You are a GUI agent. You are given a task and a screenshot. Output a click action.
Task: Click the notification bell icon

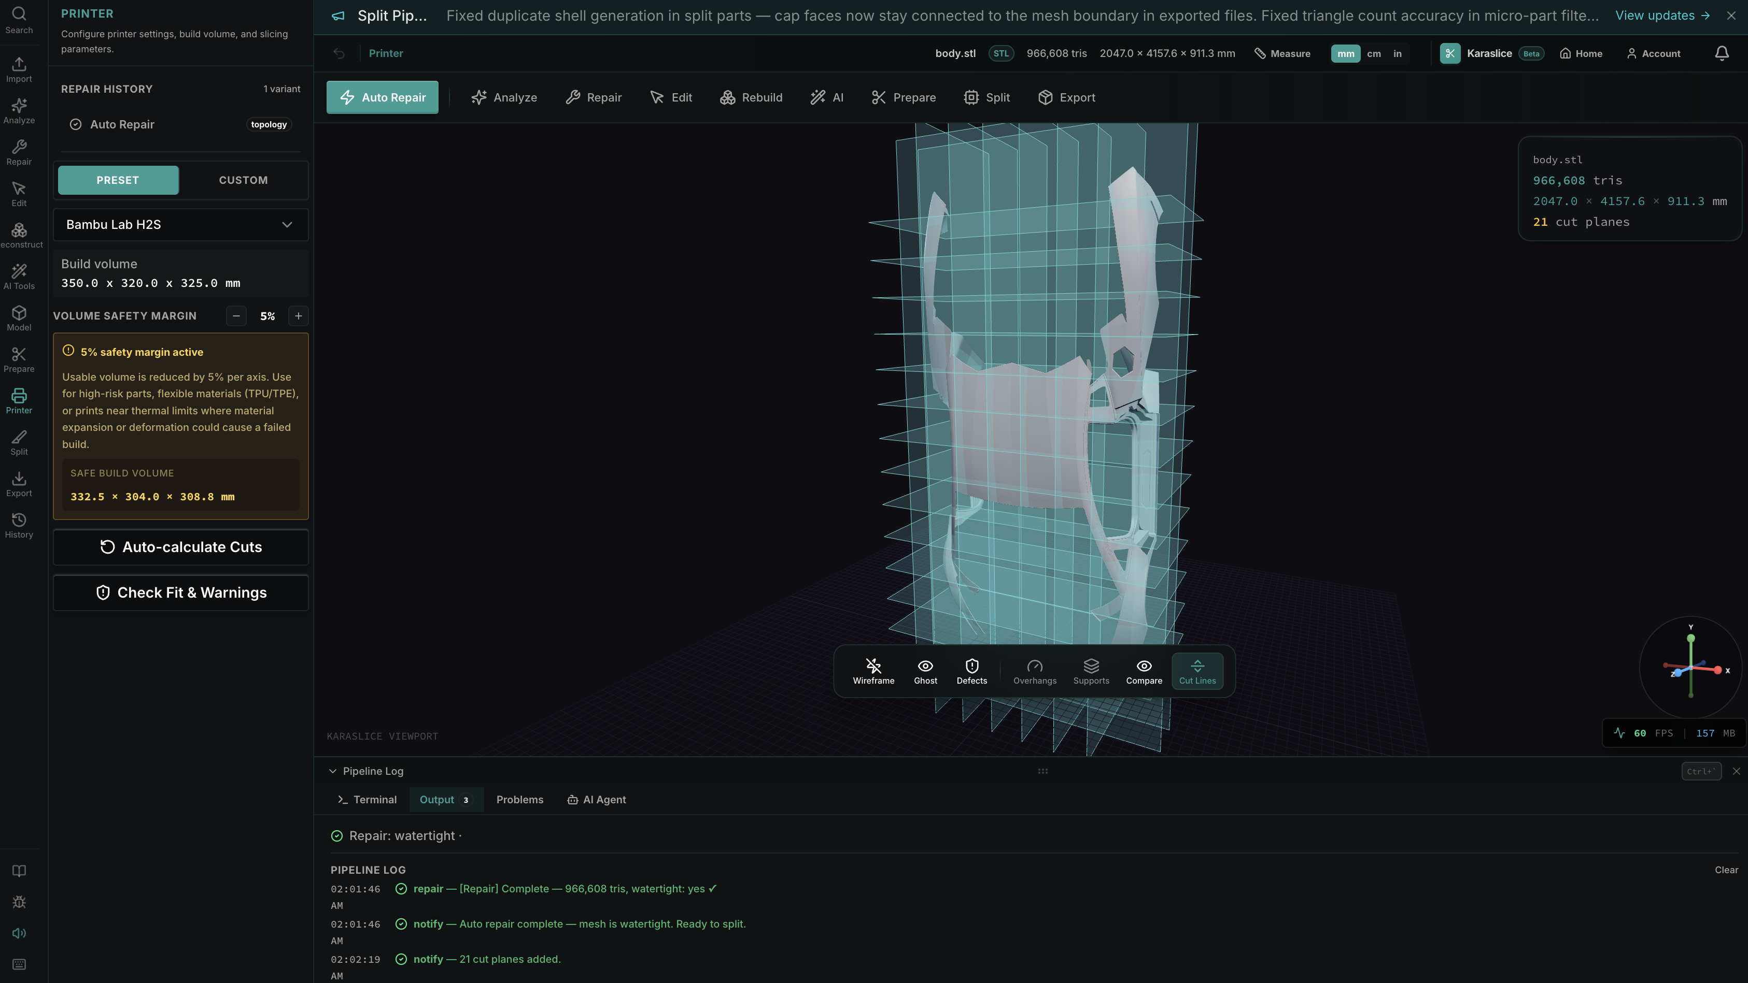click(1722, 53)
